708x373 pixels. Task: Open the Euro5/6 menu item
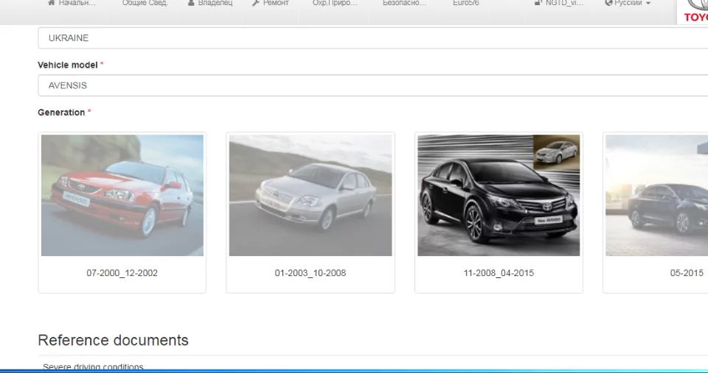(466, 3)
